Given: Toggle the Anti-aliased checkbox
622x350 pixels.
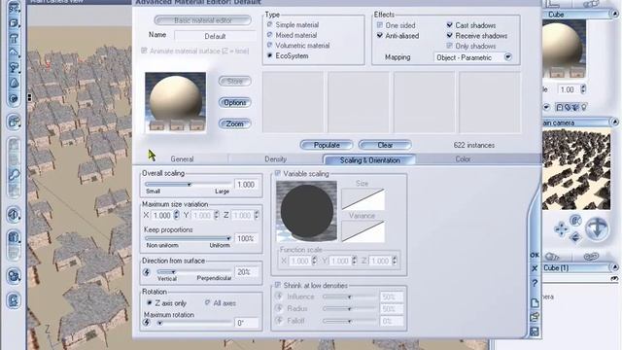Looking at the screenshot, I should point(380,35).
